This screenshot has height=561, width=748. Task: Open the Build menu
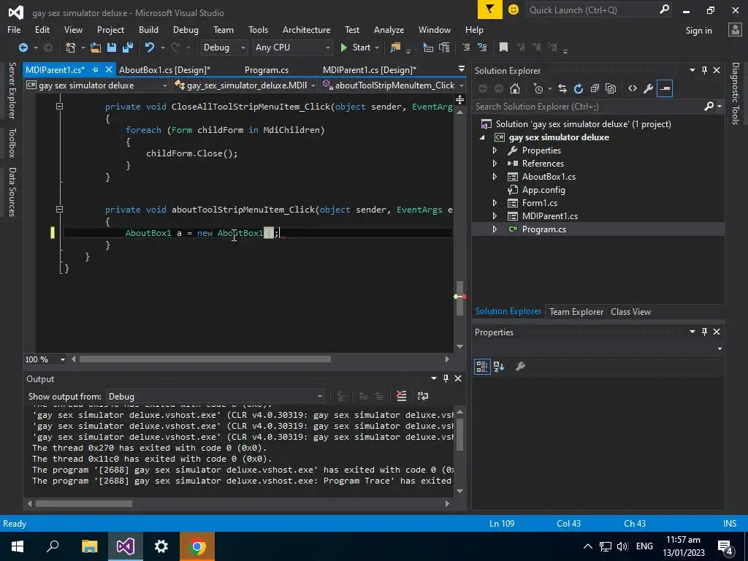(148, 29)
